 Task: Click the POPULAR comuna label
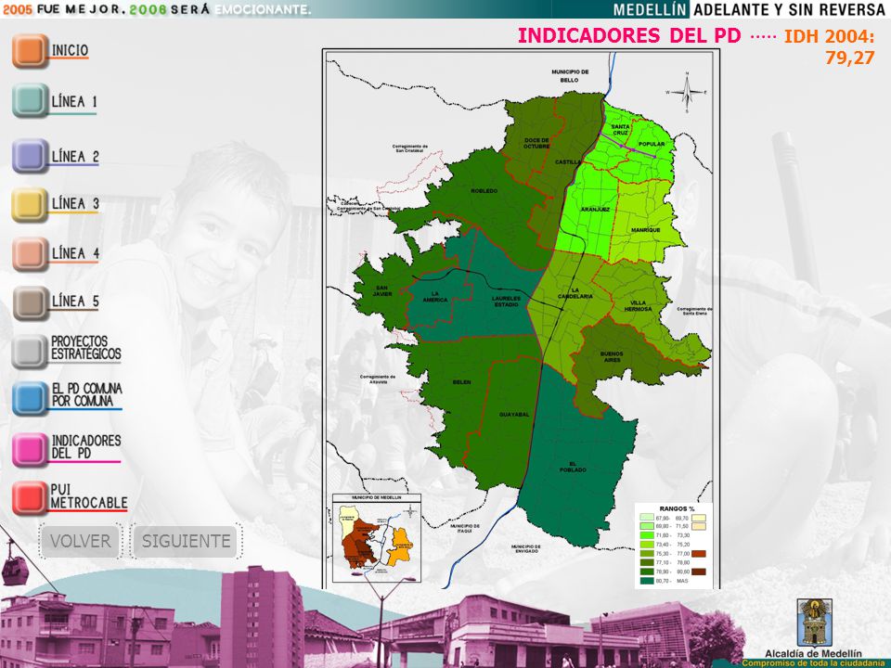point(651,145)
